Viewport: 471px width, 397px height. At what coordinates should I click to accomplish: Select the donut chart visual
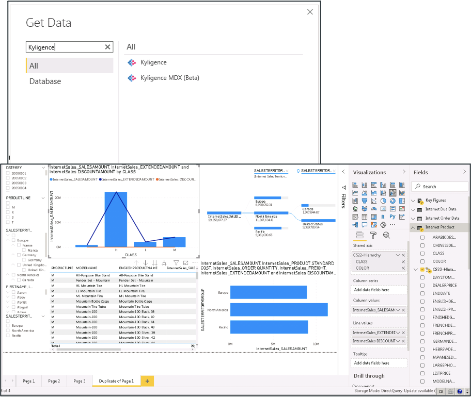392,201
